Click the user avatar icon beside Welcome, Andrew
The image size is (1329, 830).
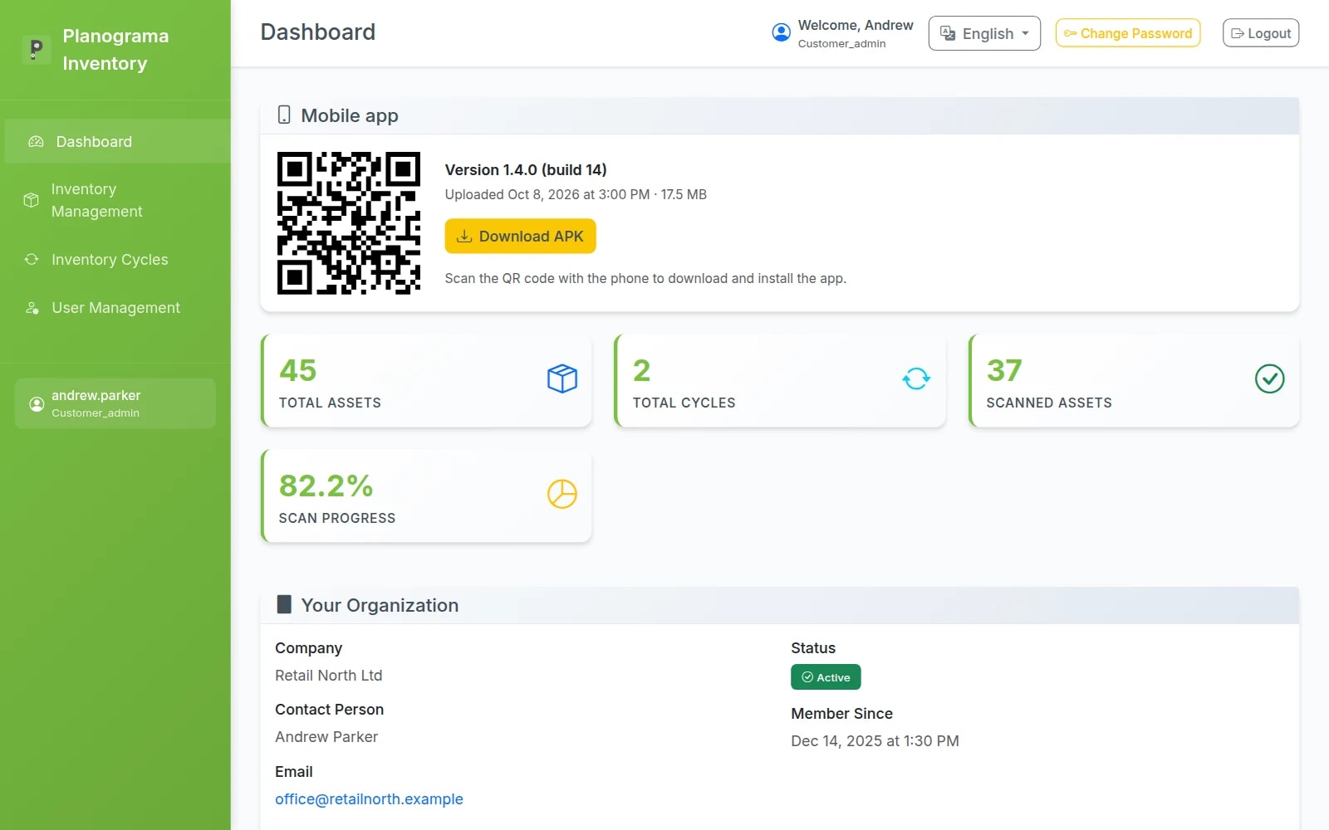point(781,32)
